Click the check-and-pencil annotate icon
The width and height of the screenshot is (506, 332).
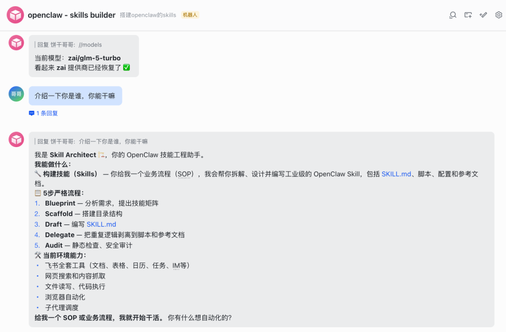[483, 15]
